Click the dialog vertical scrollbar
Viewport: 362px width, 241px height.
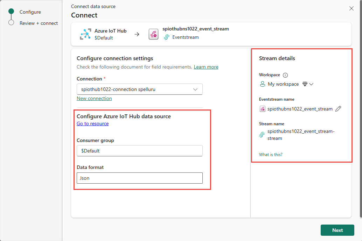(x=361, y=108)
